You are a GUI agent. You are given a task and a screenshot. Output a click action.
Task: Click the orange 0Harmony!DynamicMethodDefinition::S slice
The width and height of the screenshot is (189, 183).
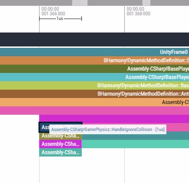tap(94, 60)
